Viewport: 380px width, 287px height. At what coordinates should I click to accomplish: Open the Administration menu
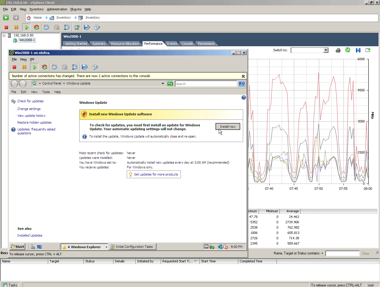coord(57,9)
